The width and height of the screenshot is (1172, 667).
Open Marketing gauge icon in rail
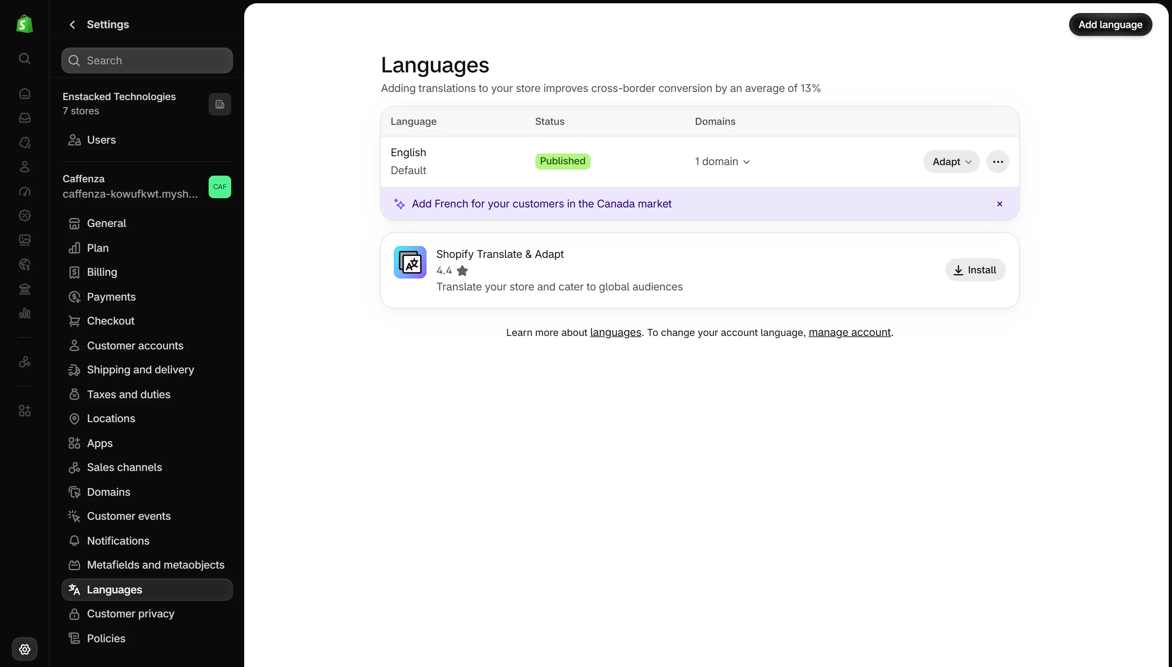[x=25, y=191]
